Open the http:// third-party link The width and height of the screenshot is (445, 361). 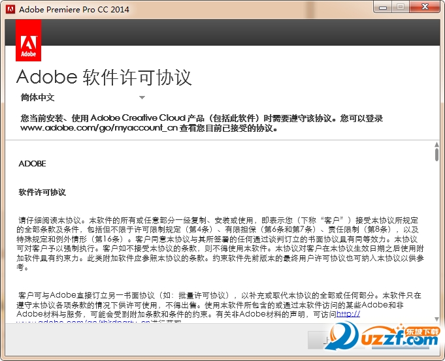tap(348, 314)
